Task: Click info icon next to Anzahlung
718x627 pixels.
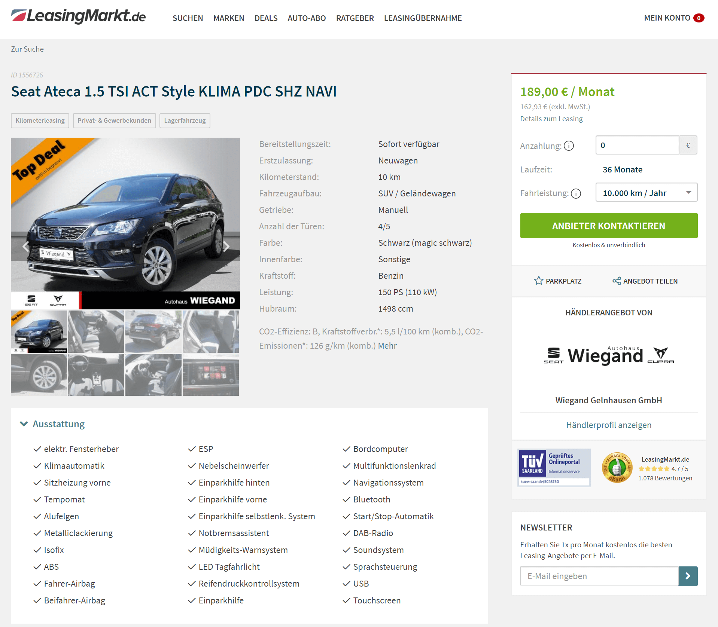Action: [569, 146]
